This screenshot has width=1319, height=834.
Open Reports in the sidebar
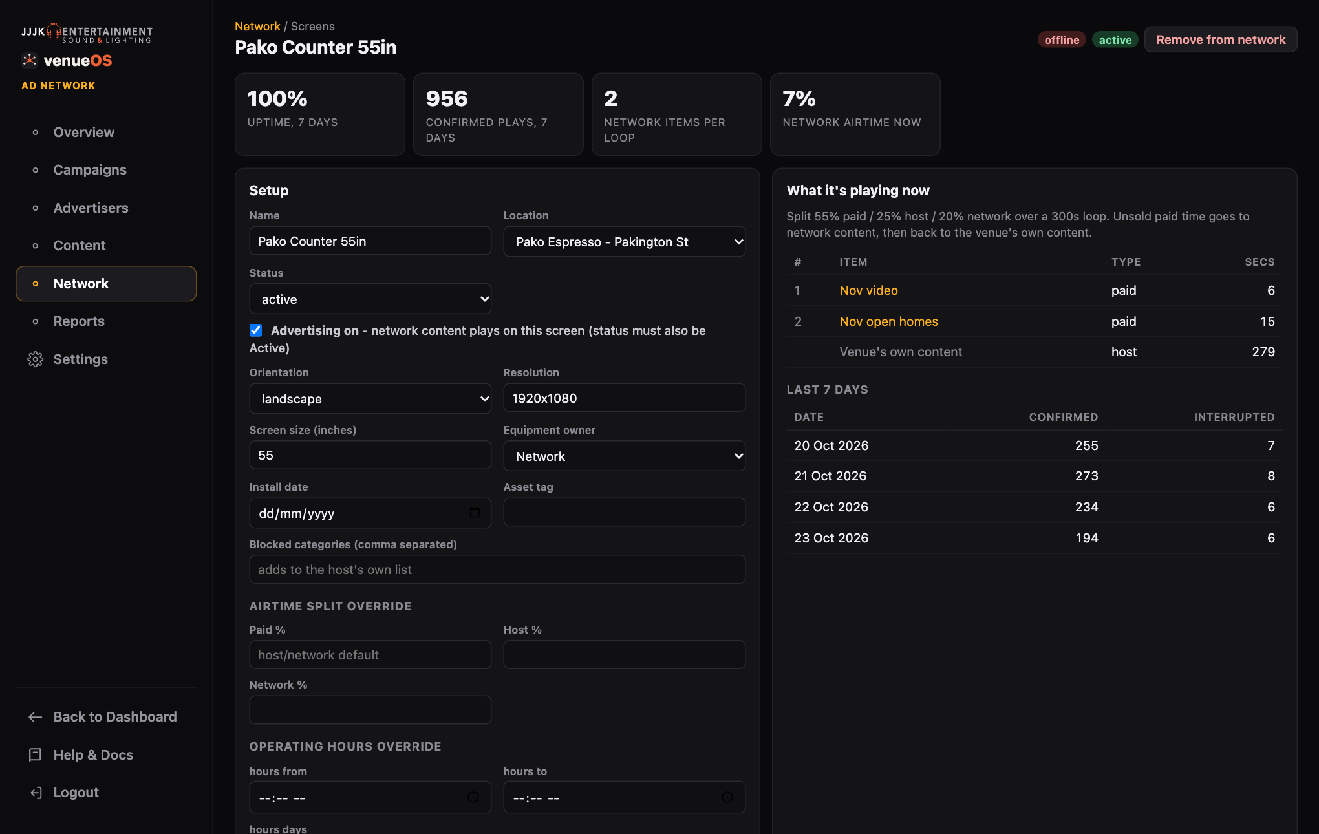[106, 321]
